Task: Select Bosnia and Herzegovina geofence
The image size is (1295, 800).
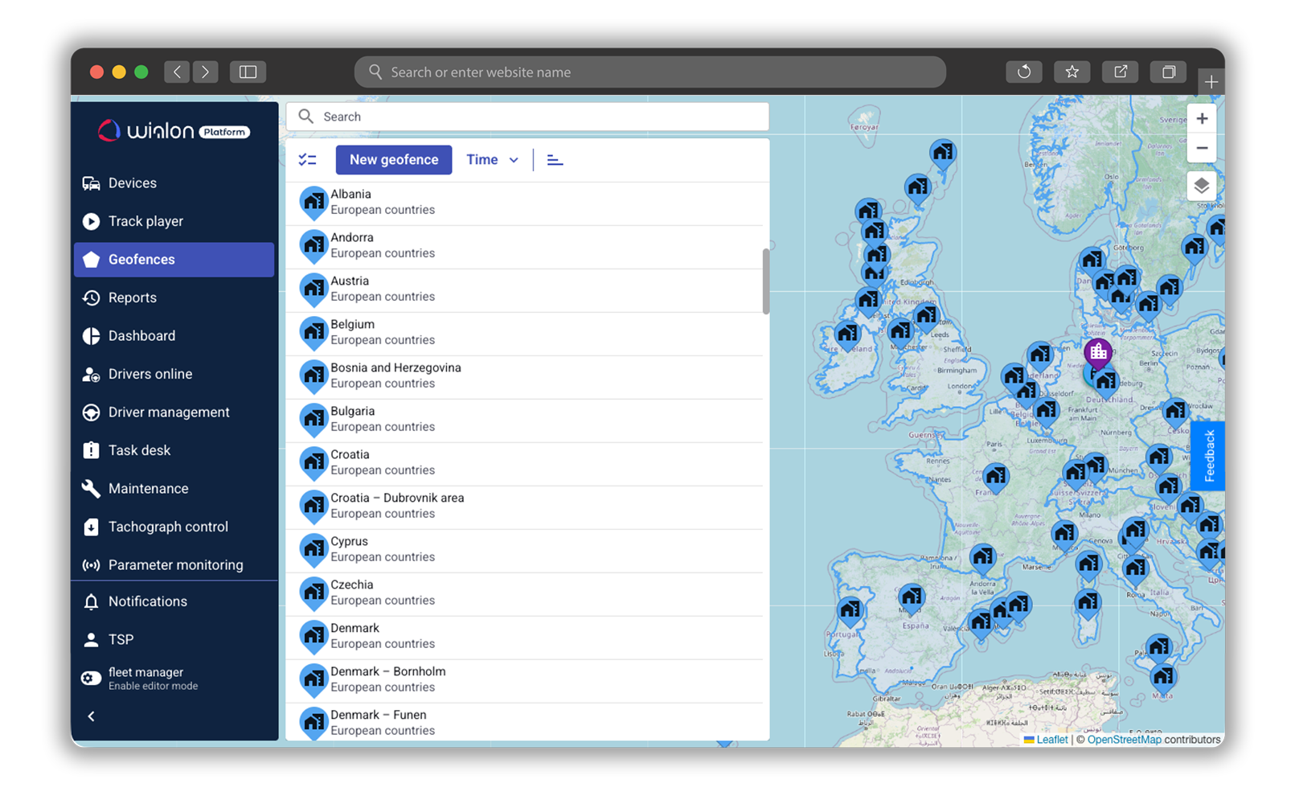Action: pyautogui.click(x=524, y=376)
